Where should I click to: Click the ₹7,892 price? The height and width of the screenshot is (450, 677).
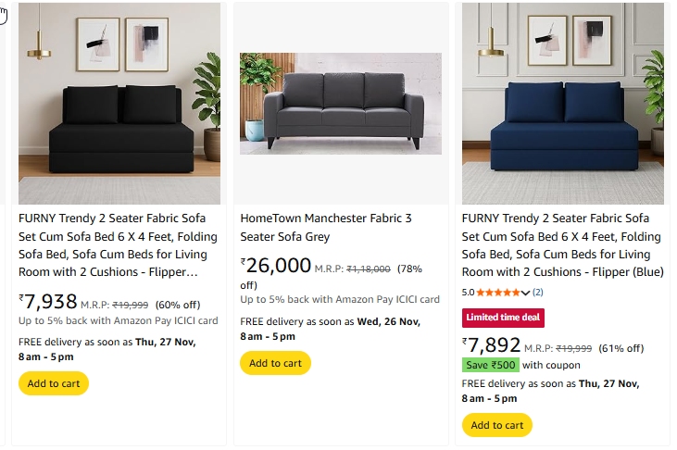(x=492, y=345)
